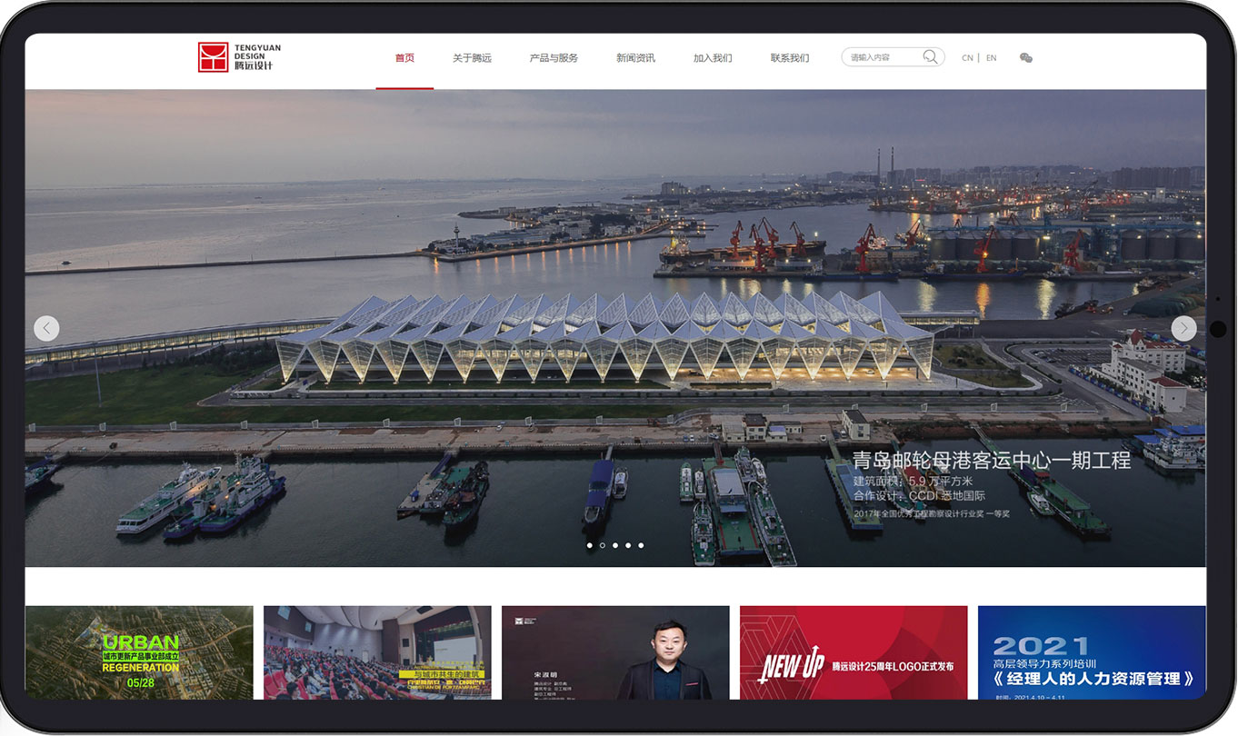
Task: Switch language to EN
Action: pyautogui.click(x=991, y=58)
